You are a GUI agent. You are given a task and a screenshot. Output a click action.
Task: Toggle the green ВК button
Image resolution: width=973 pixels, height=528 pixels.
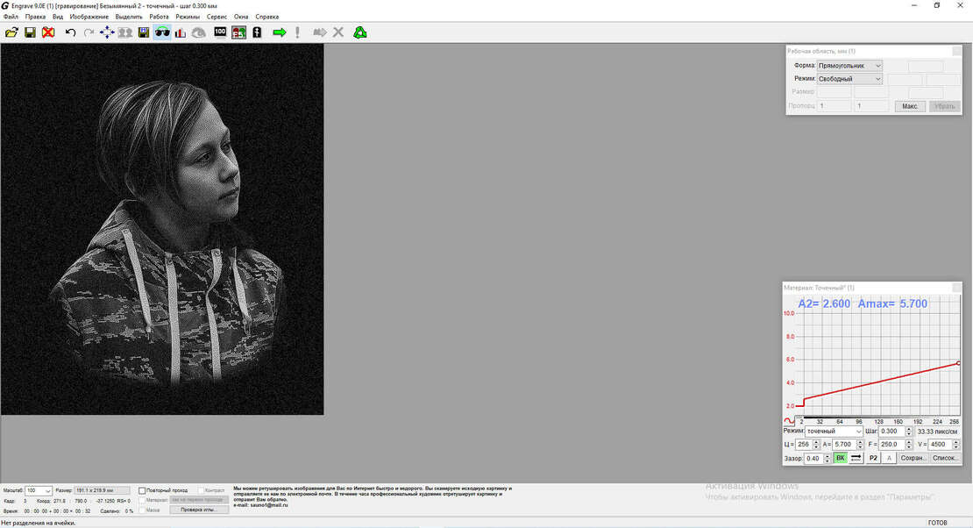pyautogui.click(x=840, y=458)
